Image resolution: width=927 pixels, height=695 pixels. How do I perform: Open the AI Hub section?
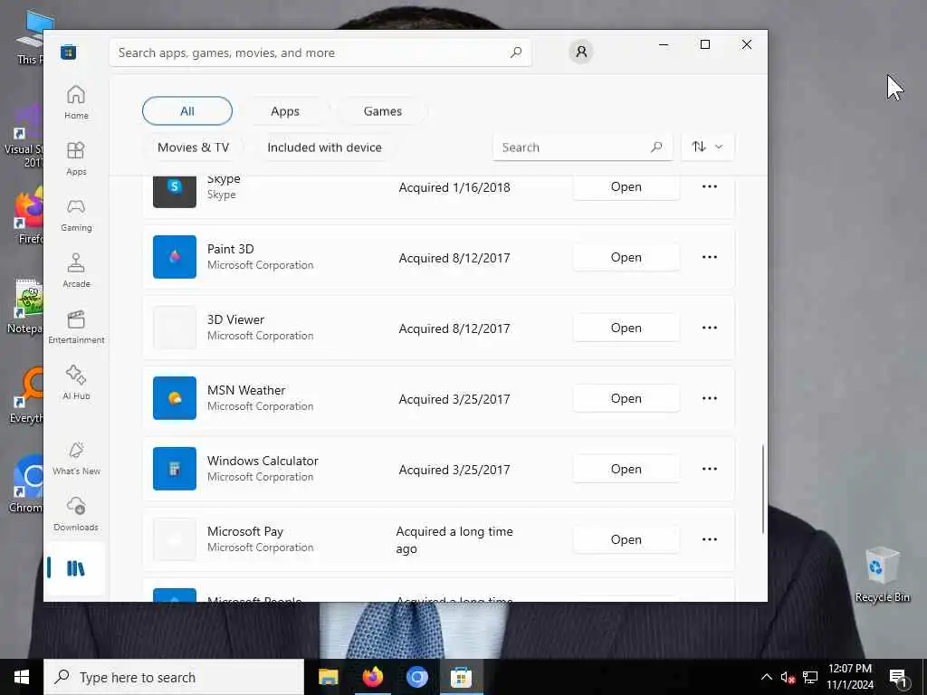coord(76,383)
